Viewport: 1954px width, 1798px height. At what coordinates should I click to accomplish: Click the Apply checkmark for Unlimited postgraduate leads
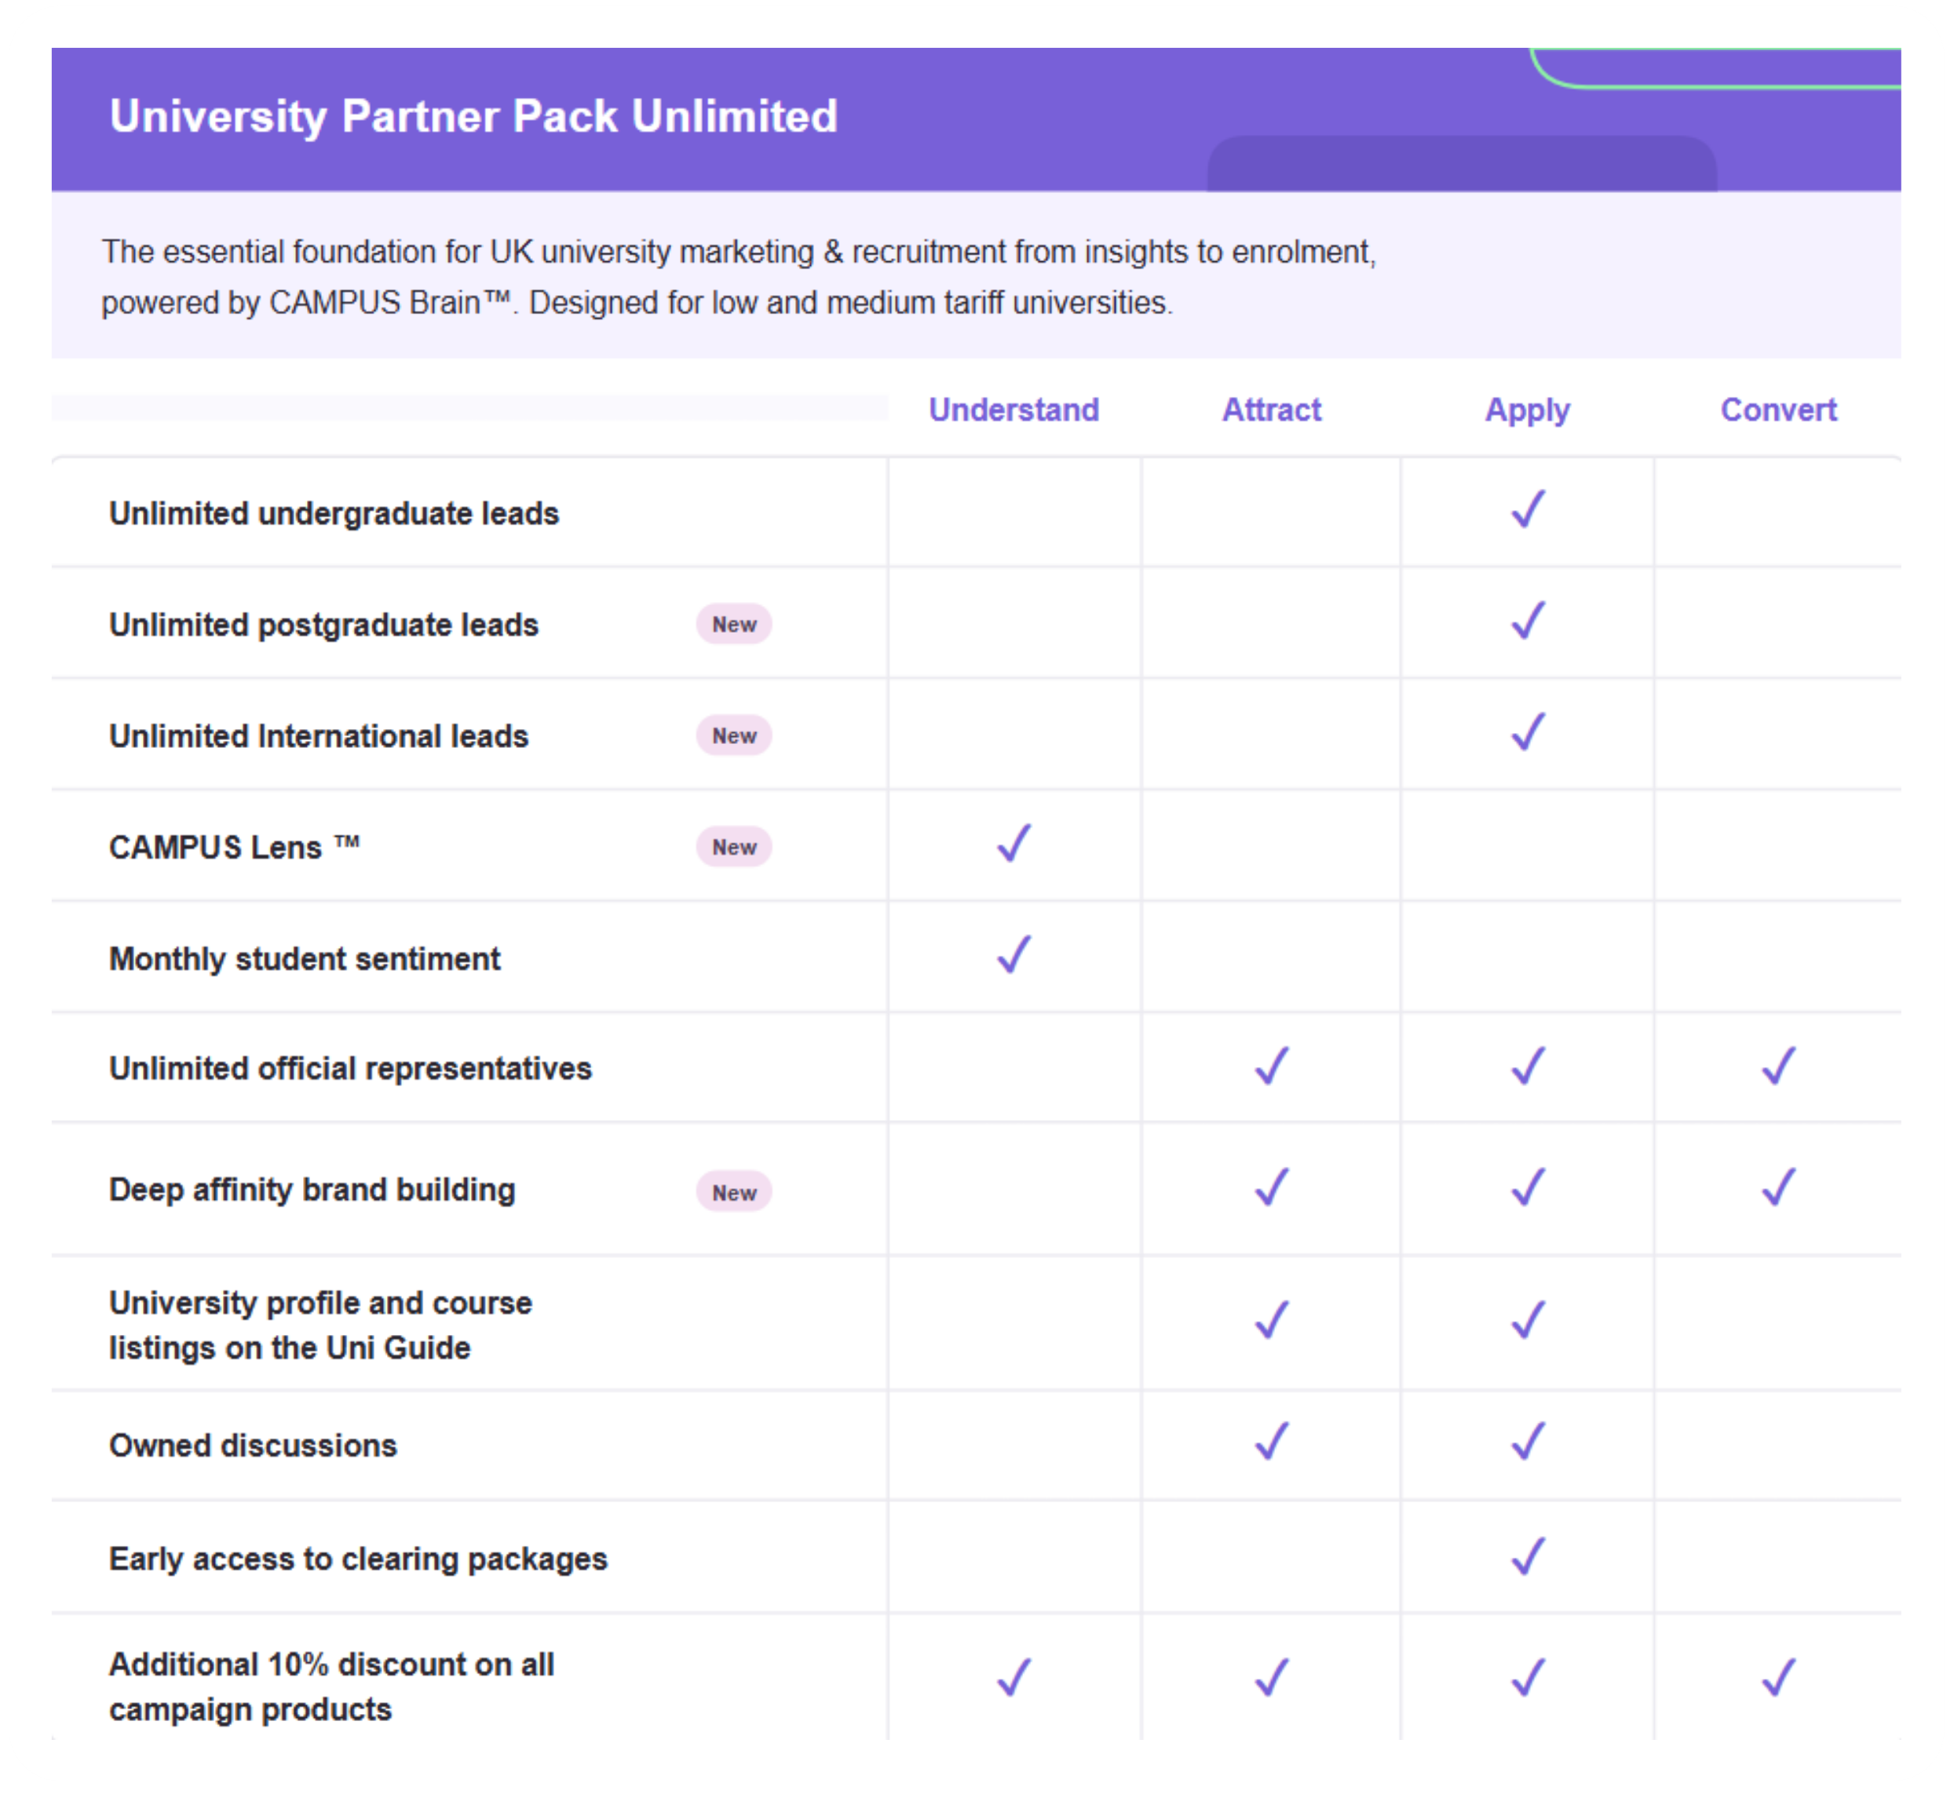(x=1527, y=620)
